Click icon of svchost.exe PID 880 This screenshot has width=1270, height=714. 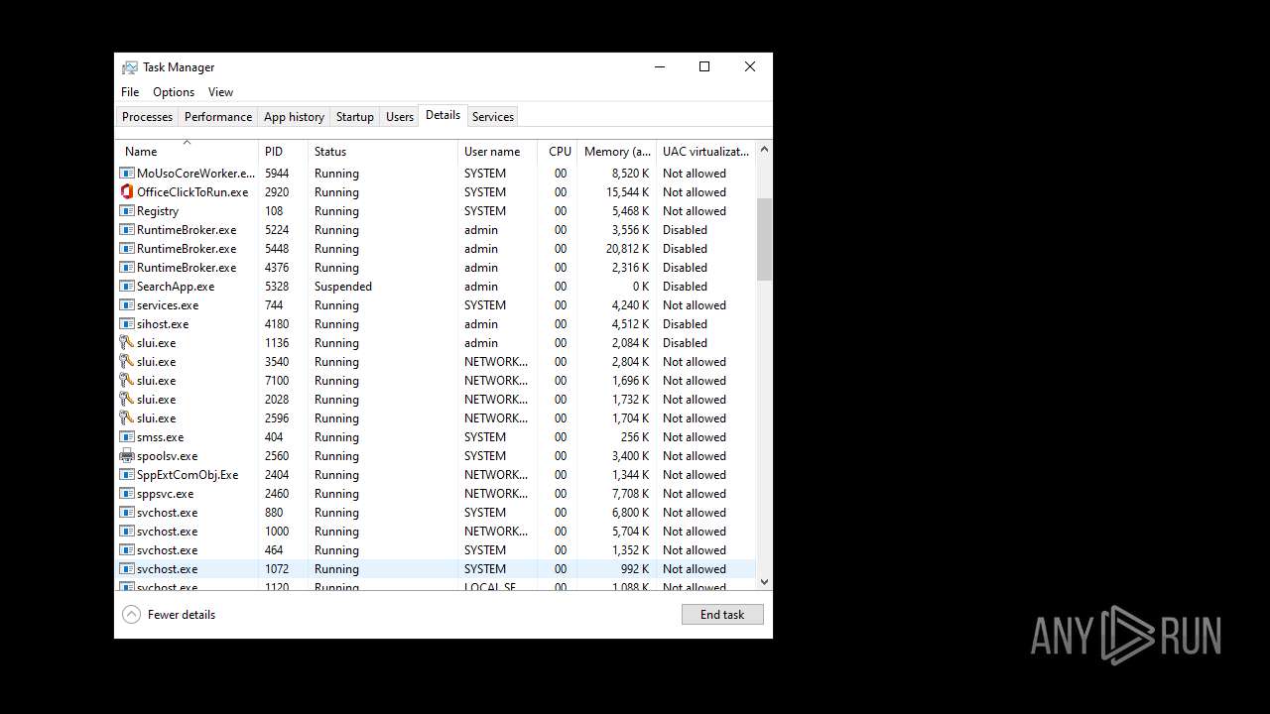(127, 513)
